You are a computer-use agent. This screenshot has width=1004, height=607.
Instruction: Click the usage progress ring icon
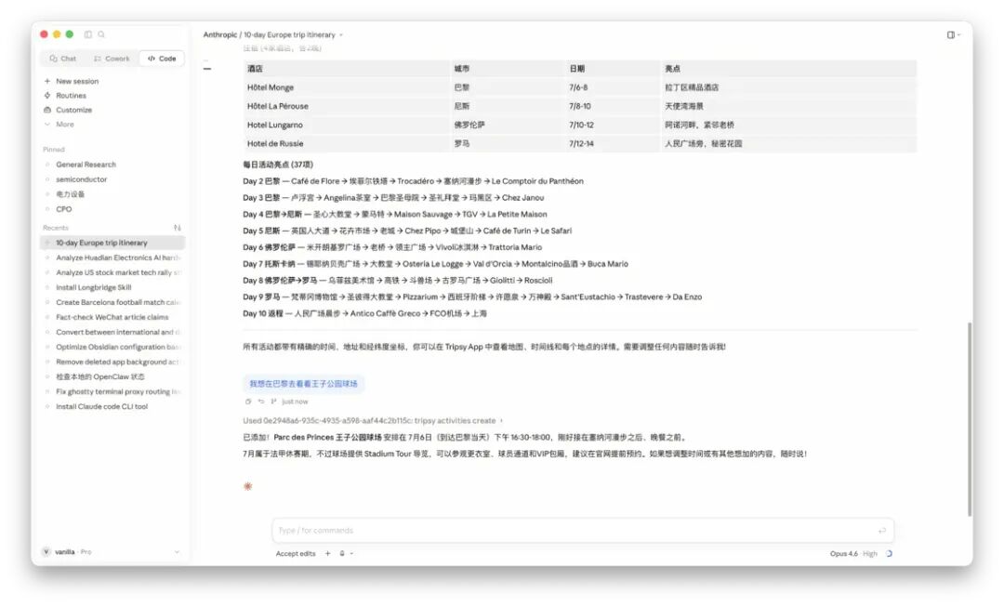point(889,554)
